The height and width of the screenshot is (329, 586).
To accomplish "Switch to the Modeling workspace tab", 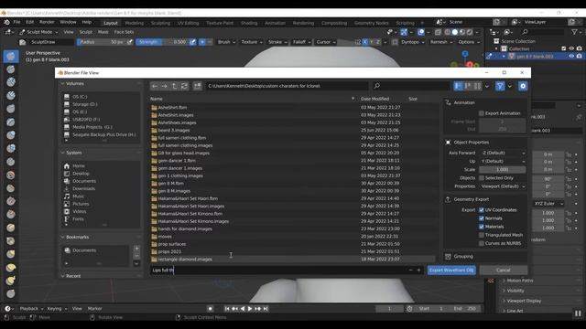I will 135,23.
